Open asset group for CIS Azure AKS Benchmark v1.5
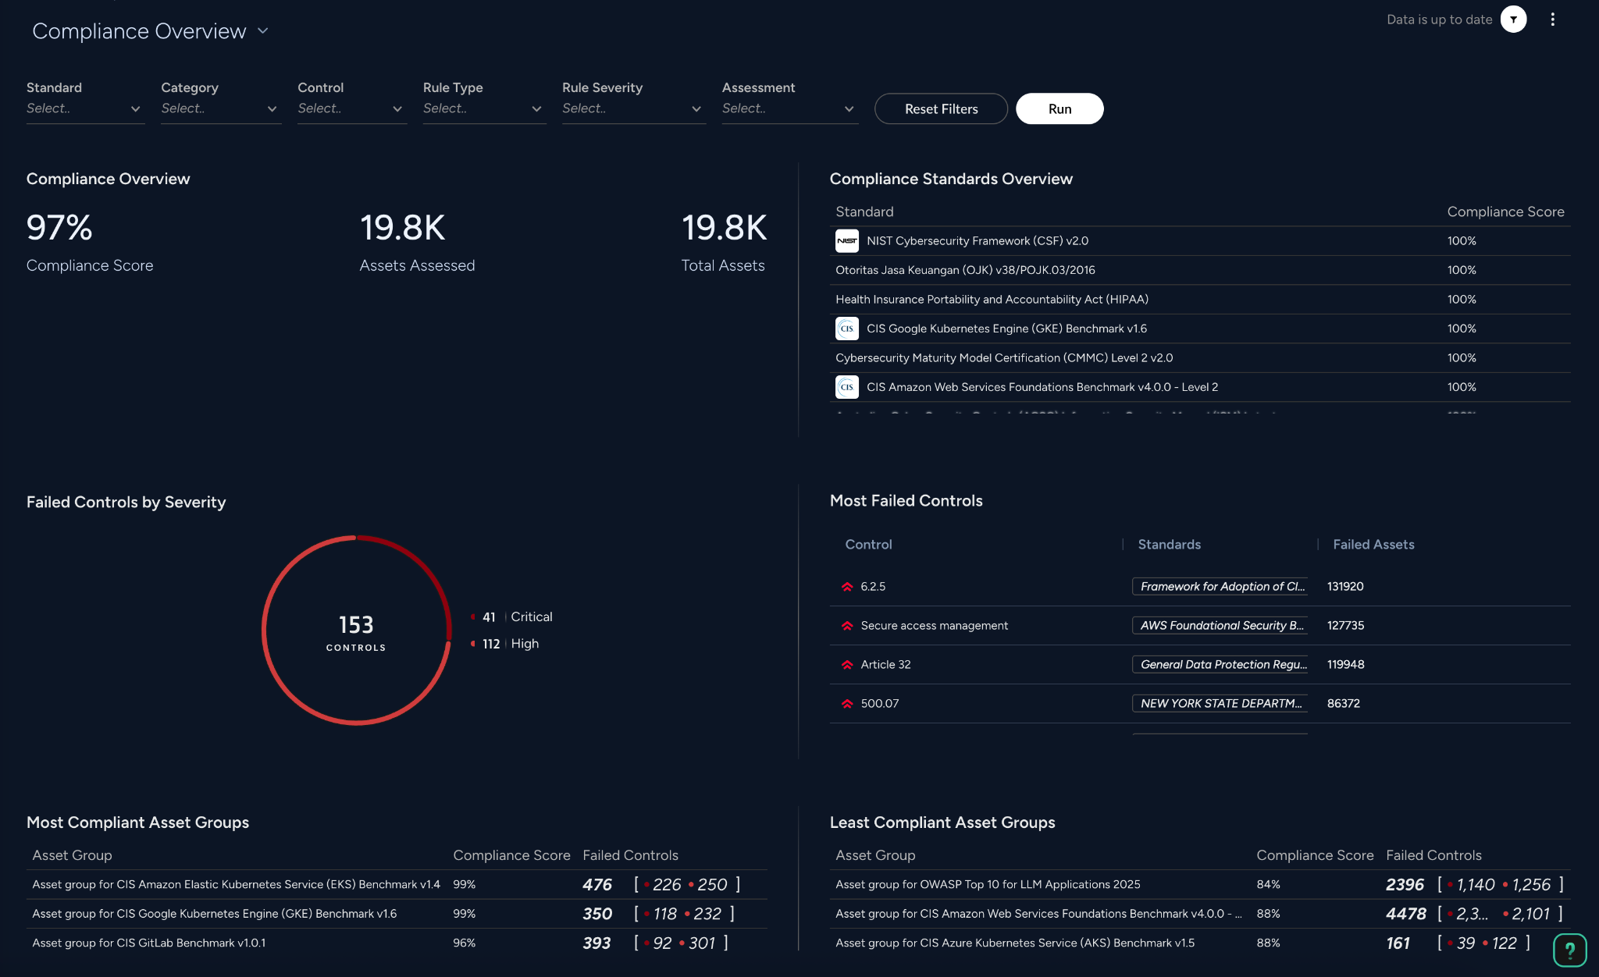This screenshot has width=1599, height=977. click(x=1015, y=943)
